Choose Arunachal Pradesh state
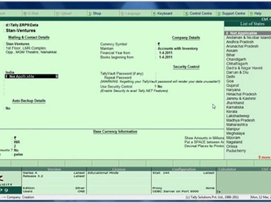Image resolution: width=271 pixels, height=203 pixels. [x=242, y=46]
